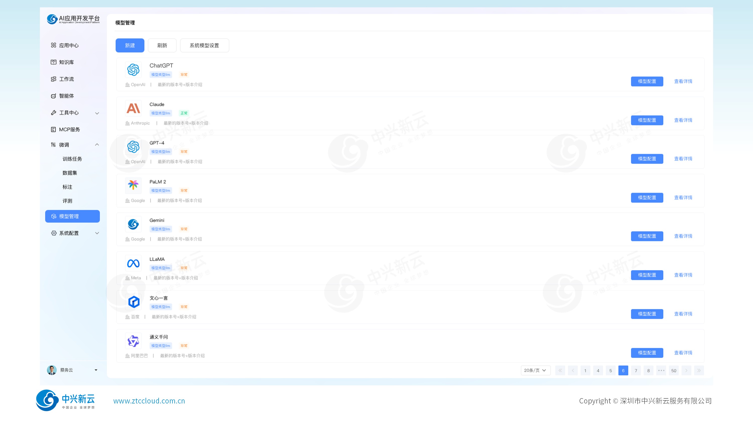Click the AI应用开发平台 logo icon
753x423 pixels.
[52, 19]
